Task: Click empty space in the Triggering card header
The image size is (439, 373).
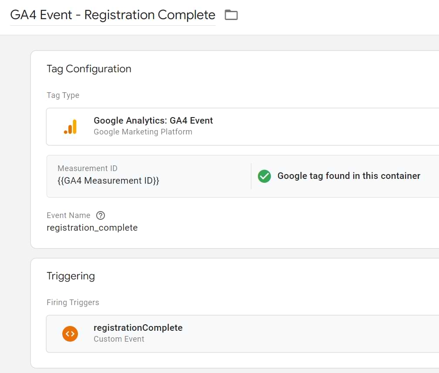Action: (261, 276)
